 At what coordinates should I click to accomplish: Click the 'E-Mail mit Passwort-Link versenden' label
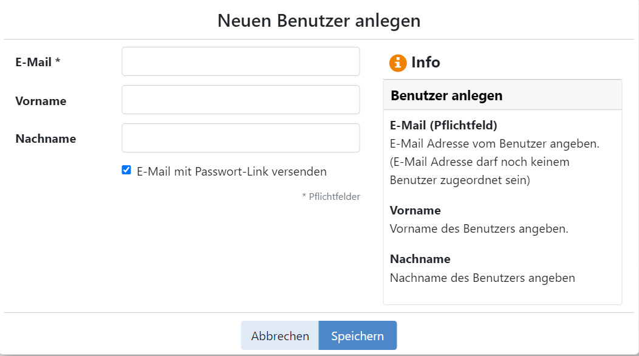pos(231,172)
